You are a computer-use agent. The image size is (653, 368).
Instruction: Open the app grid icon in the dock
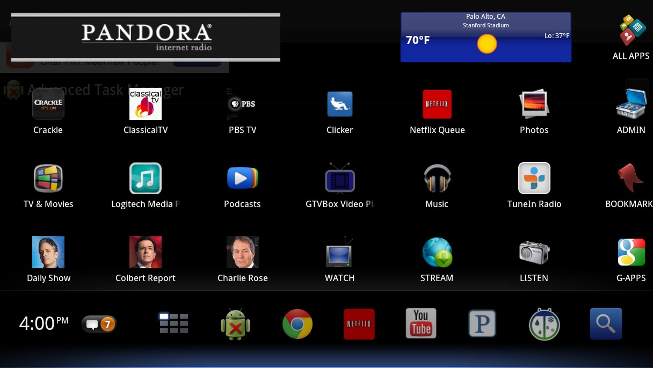[174, 323]
